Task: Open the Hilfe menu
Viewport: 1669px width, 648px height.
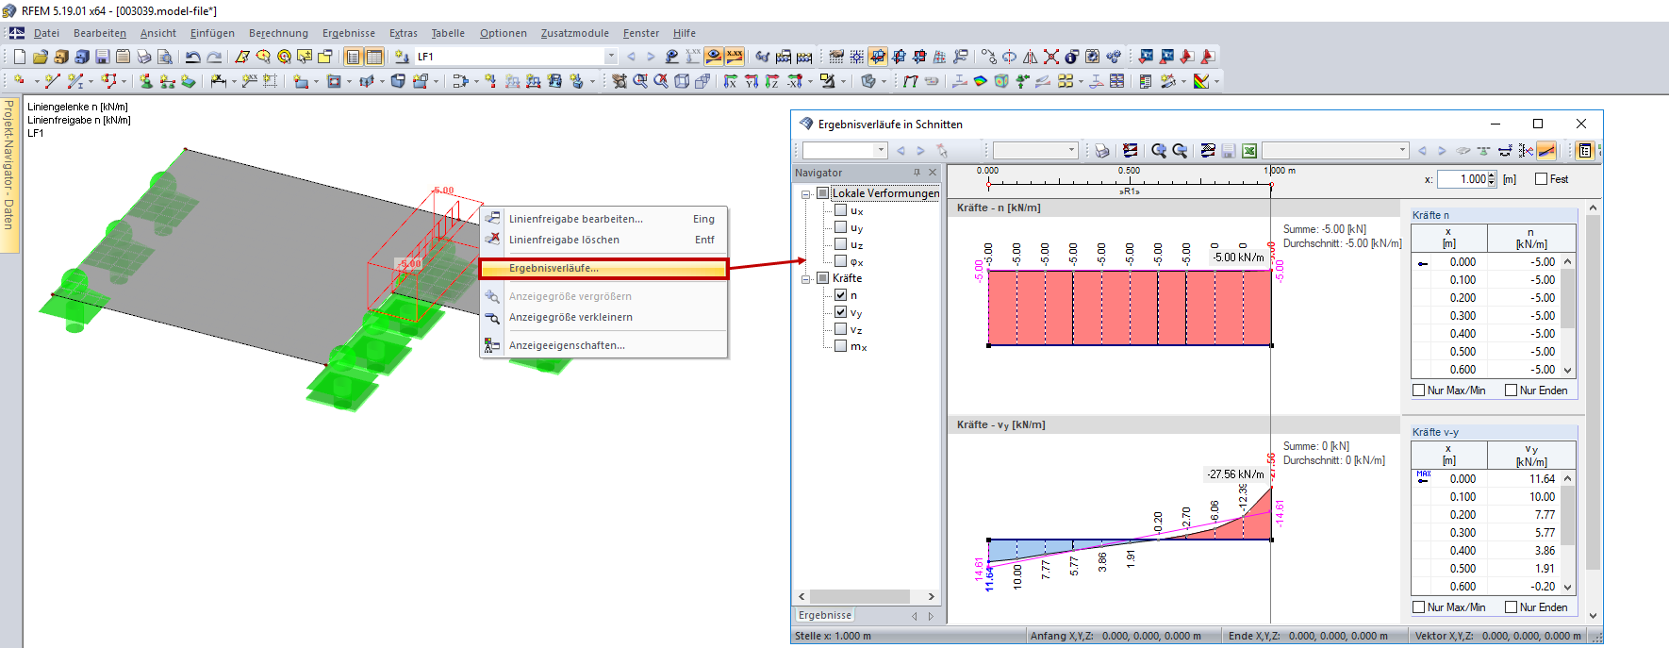Action: 685,33
